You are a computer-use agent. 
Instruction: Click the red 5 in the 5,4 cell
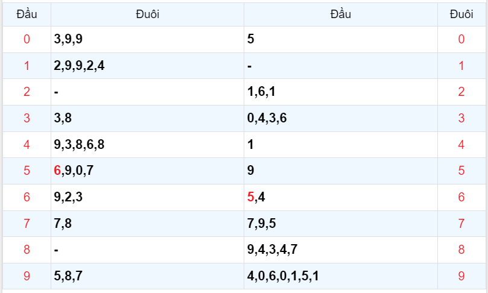pyautogui.click(x=251, y=197)
